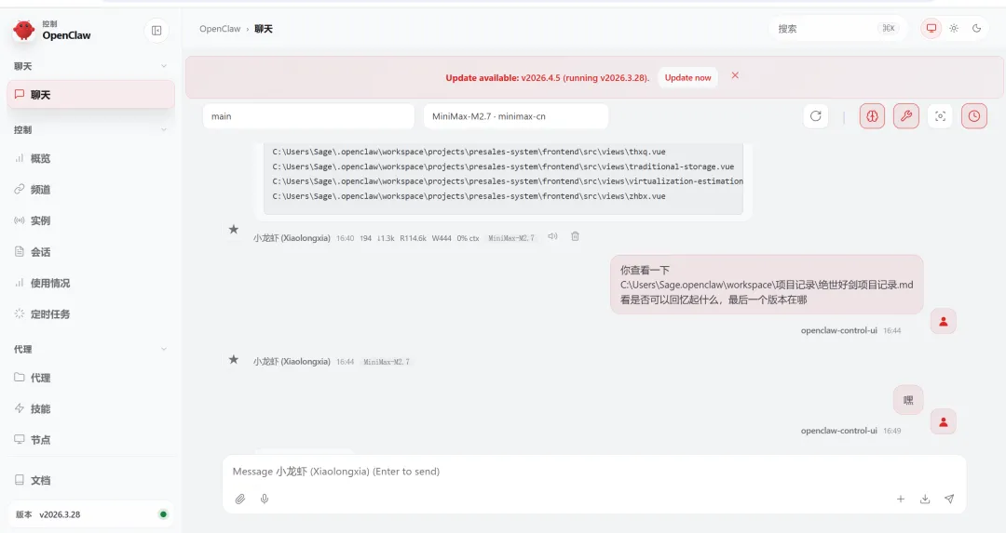Send message with paper plane icon
Viewport: 1006px width, 533px height.
(x=949, y=499)
